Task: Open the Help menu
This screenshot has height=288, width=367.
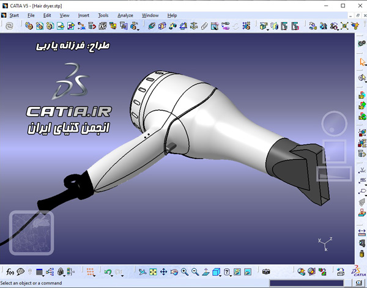Action: (x=172, y=15)
